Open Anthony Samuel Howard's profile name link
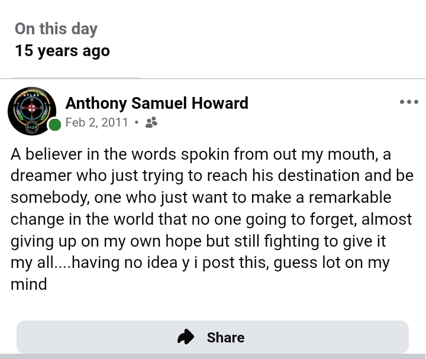The width and height of the screenshot is (426, 359). pos(157,103)
